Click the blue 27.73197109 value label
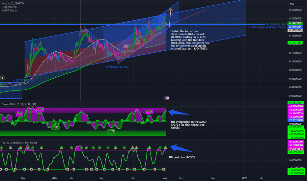Viewport: 307px width, 181px height. coord(296,120)
